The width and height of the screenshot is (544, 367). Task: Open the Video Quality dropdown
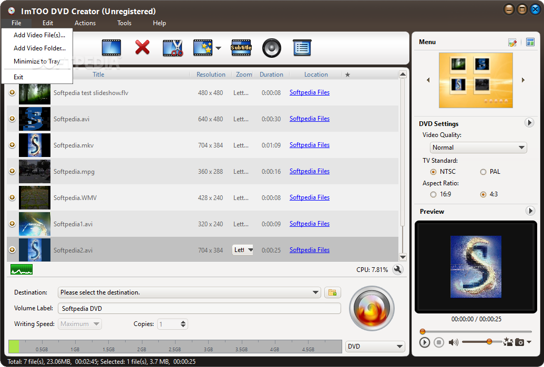[478, 148]
